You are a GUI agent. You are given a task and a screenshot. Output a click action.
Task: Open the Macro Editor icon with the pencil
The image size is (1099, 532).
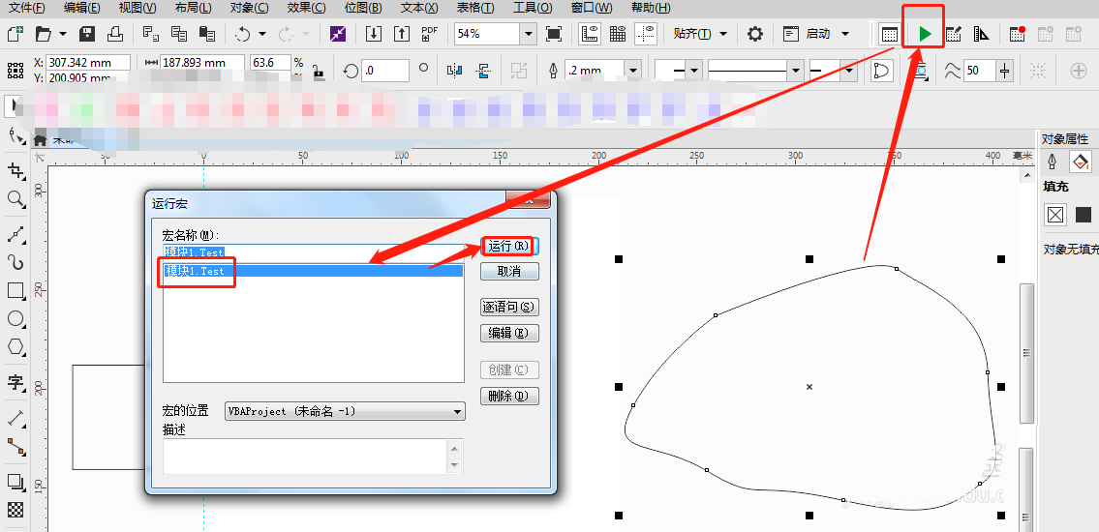953,34
